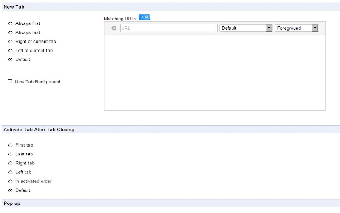The height and width of the screenshot is (213, 340).
Task: Select In activated order radio option
Action: [x=10, y=181]
